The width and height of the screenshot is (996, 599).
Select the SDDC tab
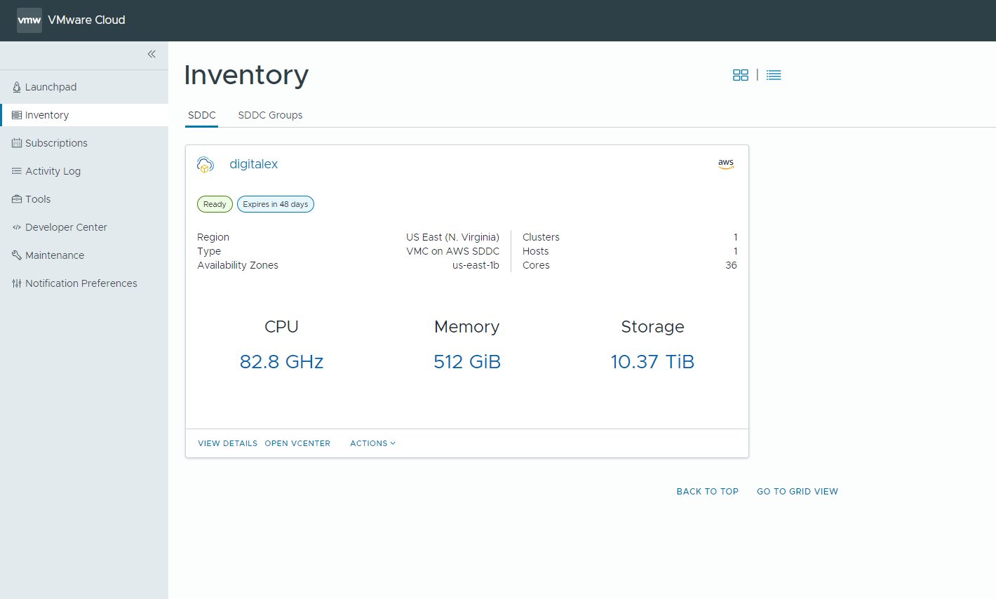tap(201, 115)
